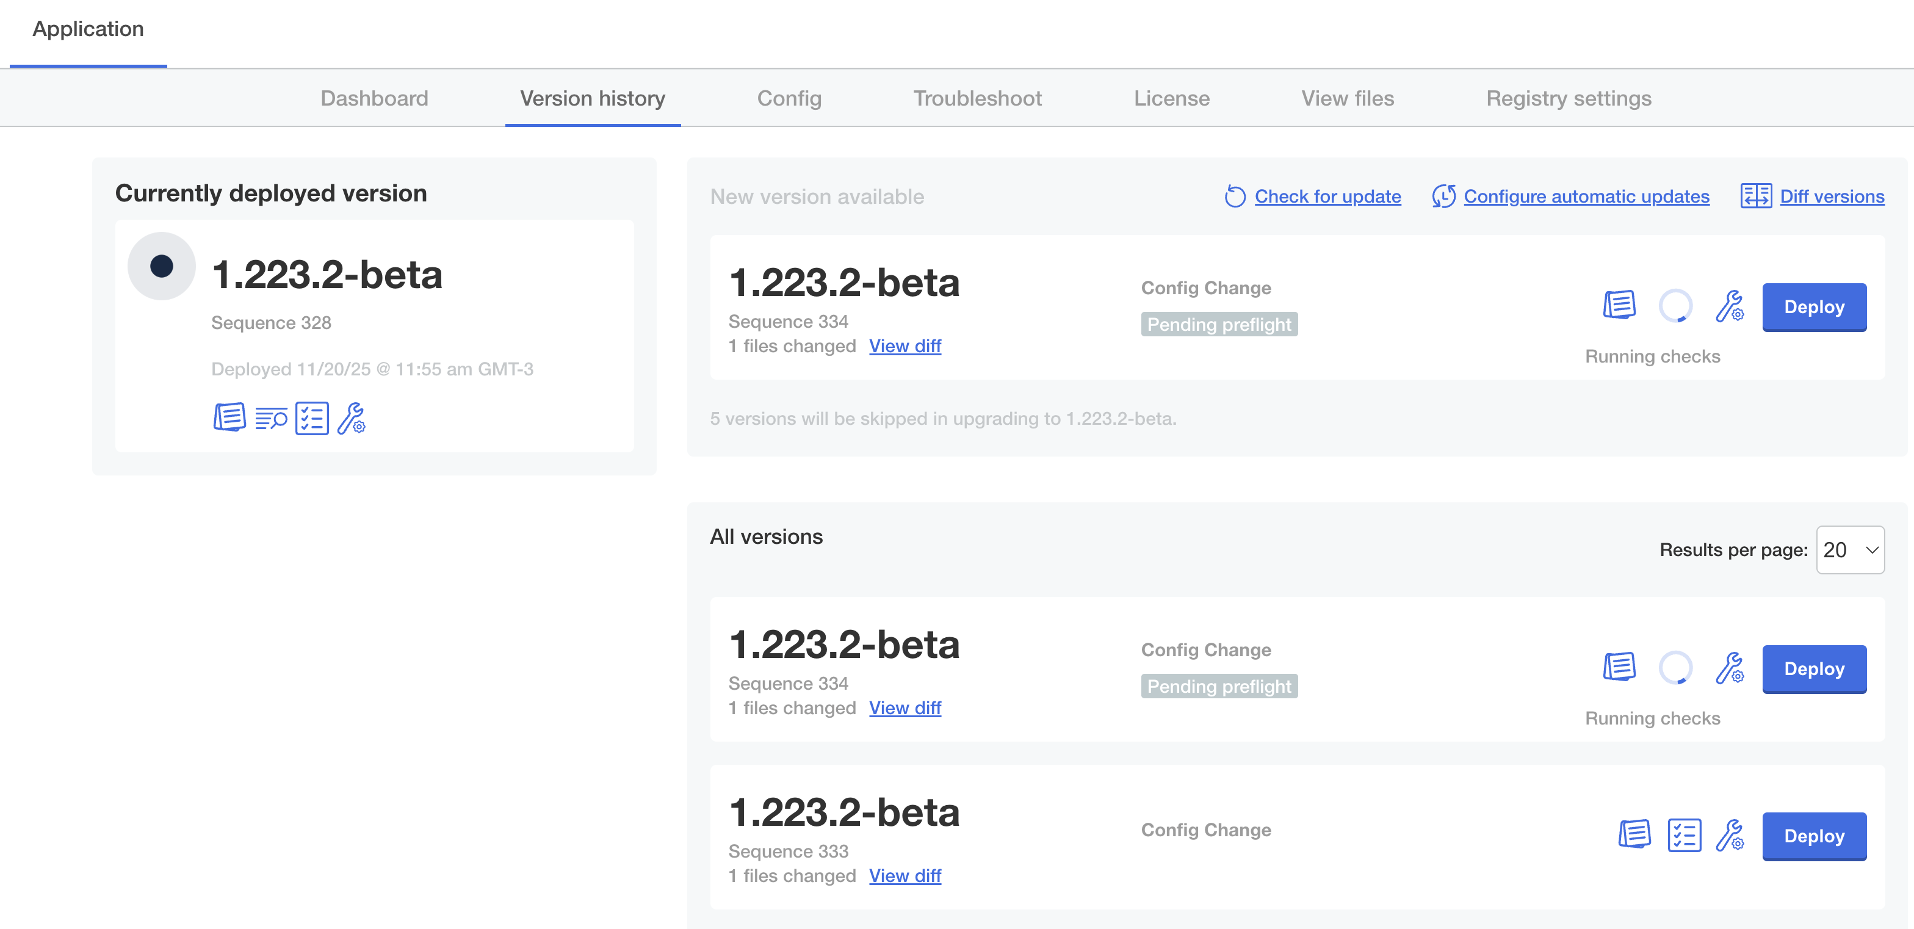Click View diff for Sequence 333

[x=905, y=875]
